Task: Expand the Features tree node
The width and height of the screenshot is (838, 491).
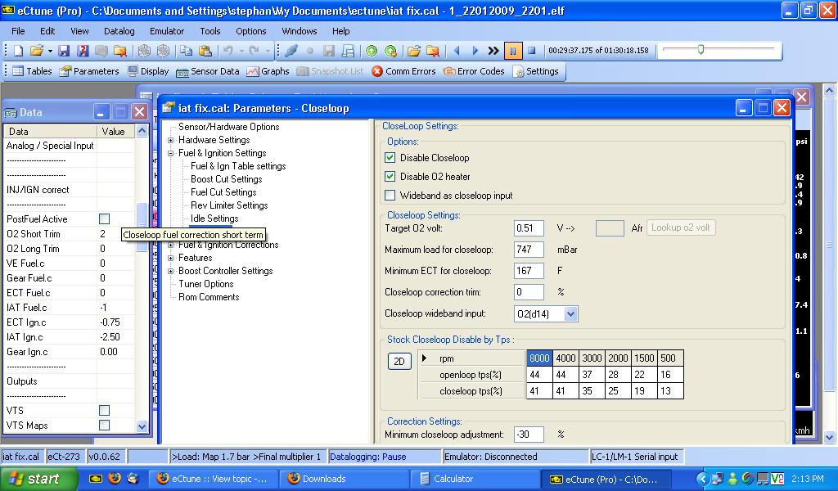Action: click(x=170, y=258)
